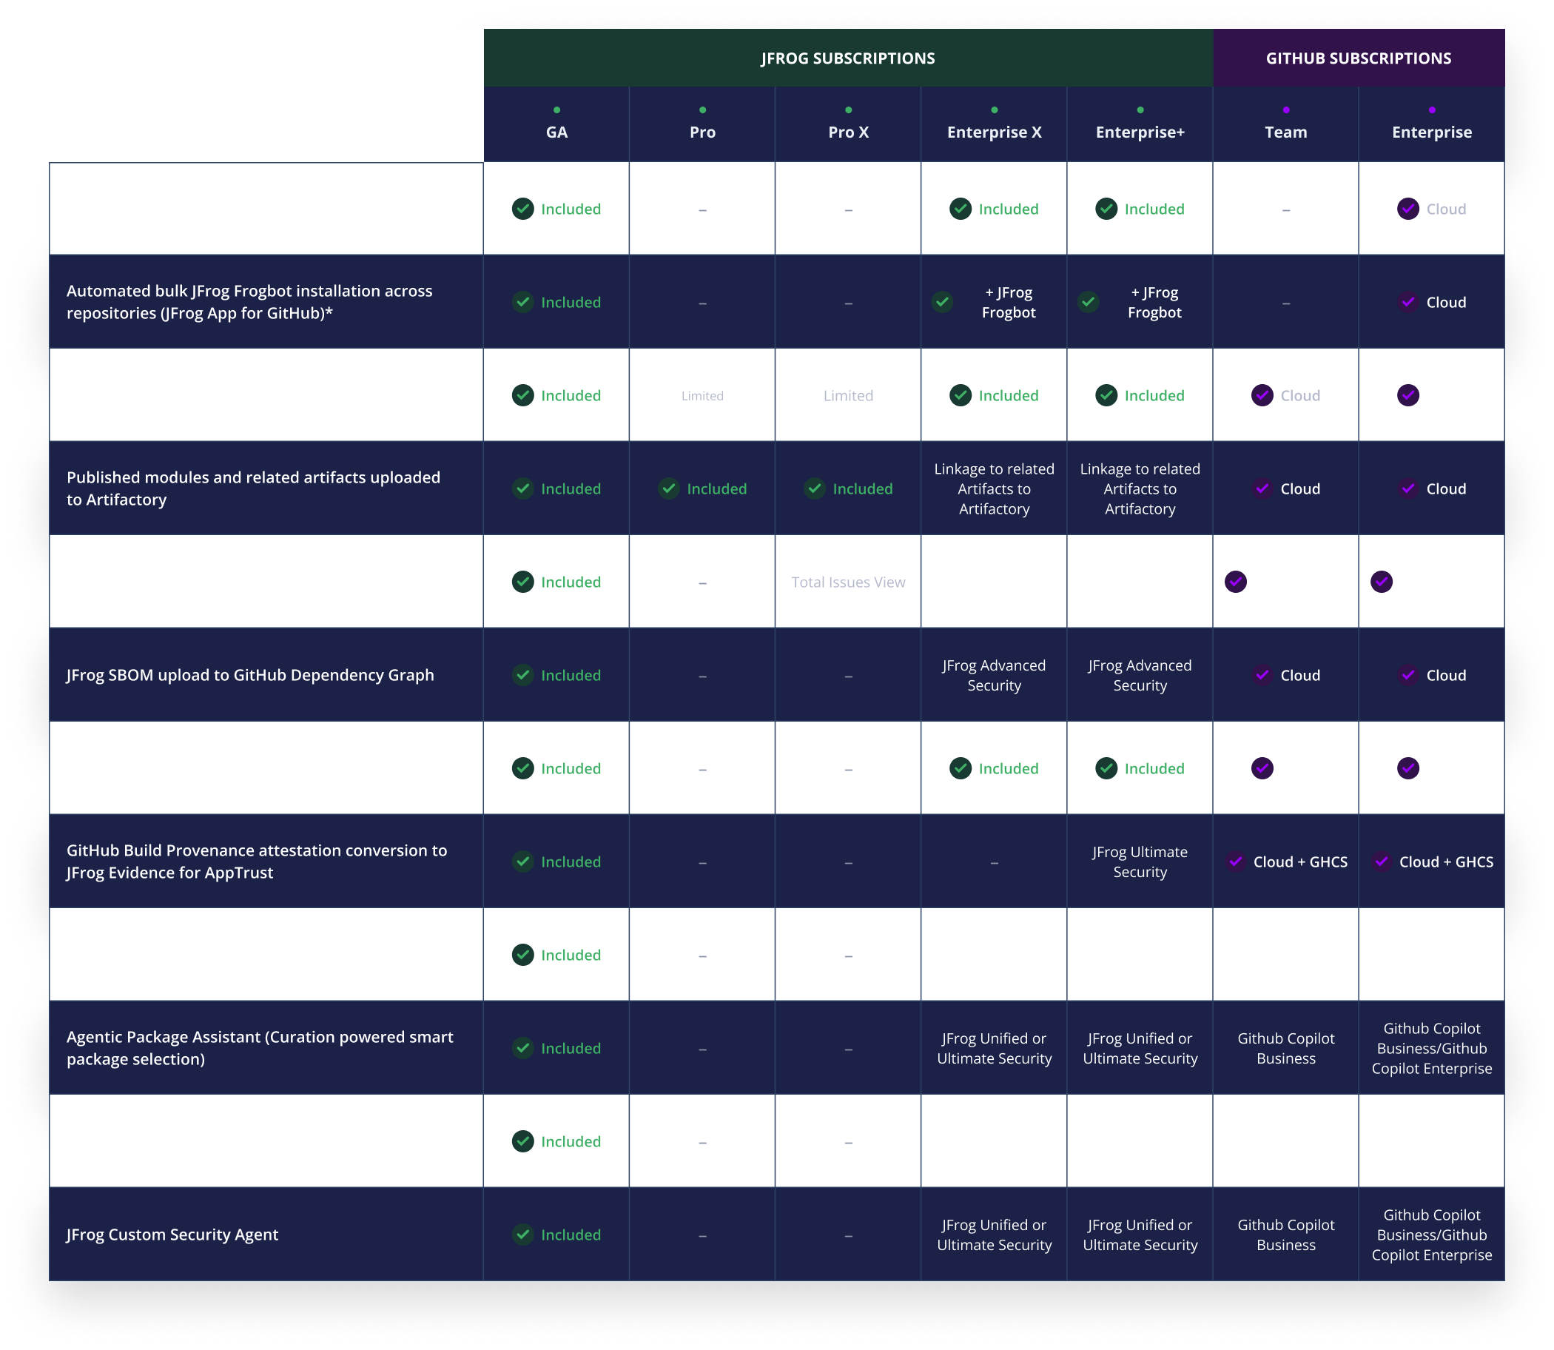This screenshot has width=1554, height=1350.
Task: Click Team purple check in Published modules row
Action: pos(1262,489)
